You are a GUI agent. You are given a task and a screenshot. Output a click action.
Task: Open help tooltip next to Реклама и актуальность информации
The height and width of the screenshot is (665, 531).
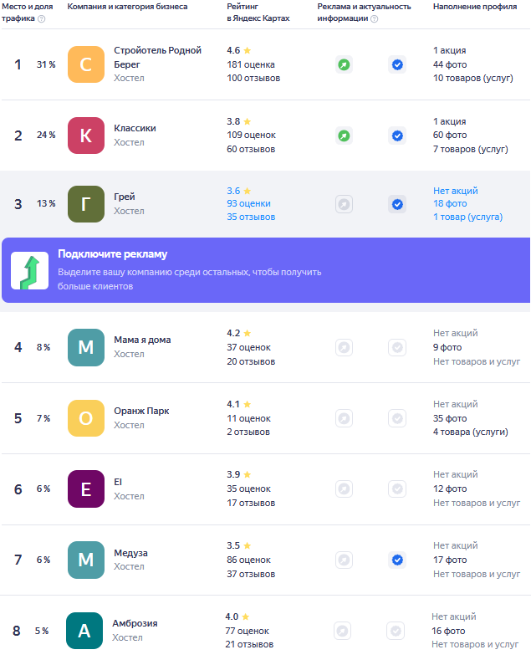tap(374, 18)
